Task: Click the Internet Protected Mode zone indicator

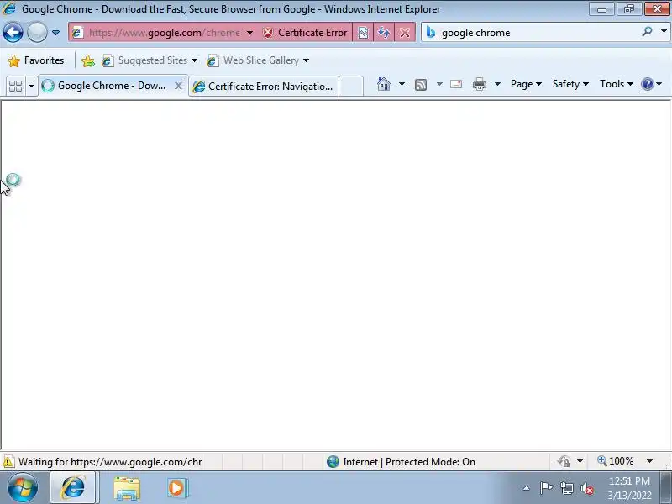Action: tap(401, 462)
